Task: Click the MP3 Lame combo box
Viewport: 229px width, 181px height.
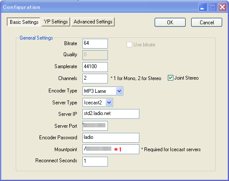Action: point(103,91)
